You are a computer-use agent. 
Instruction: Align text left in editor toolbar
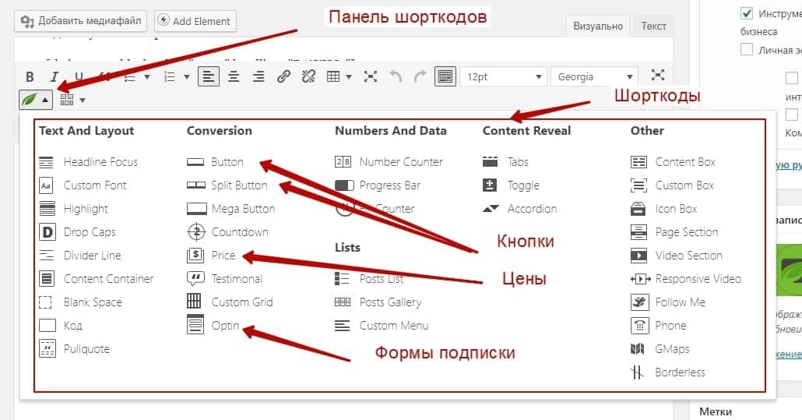click(209, 76)
